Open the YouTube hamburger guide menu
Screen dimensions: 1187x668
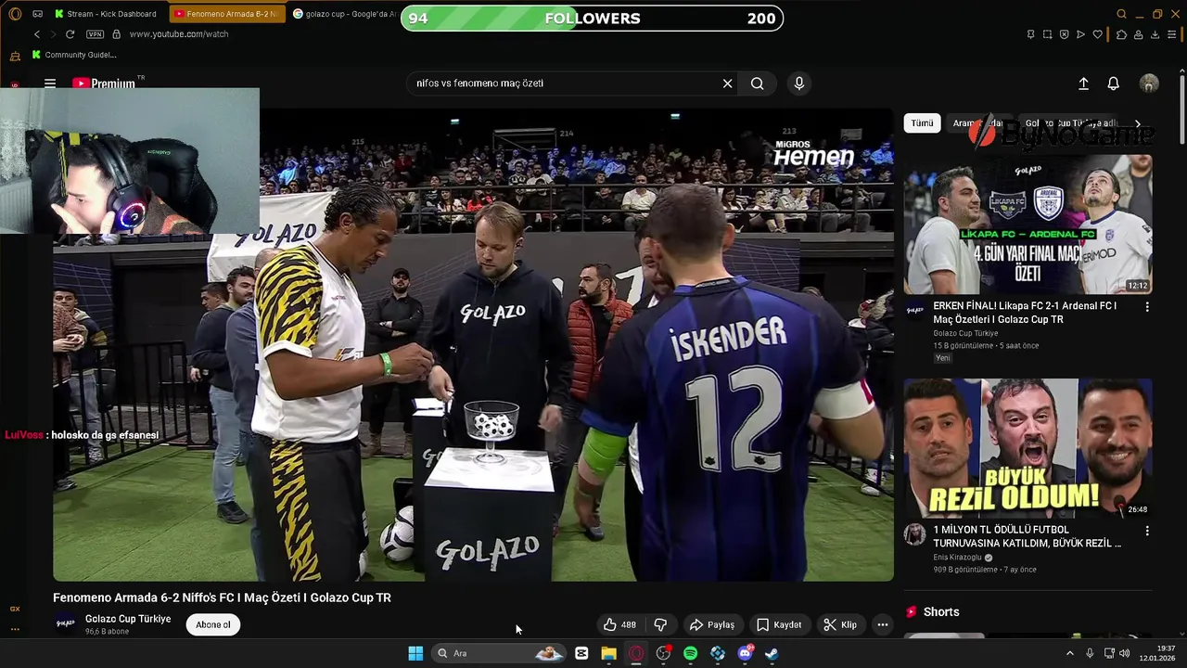pos(50,83)
